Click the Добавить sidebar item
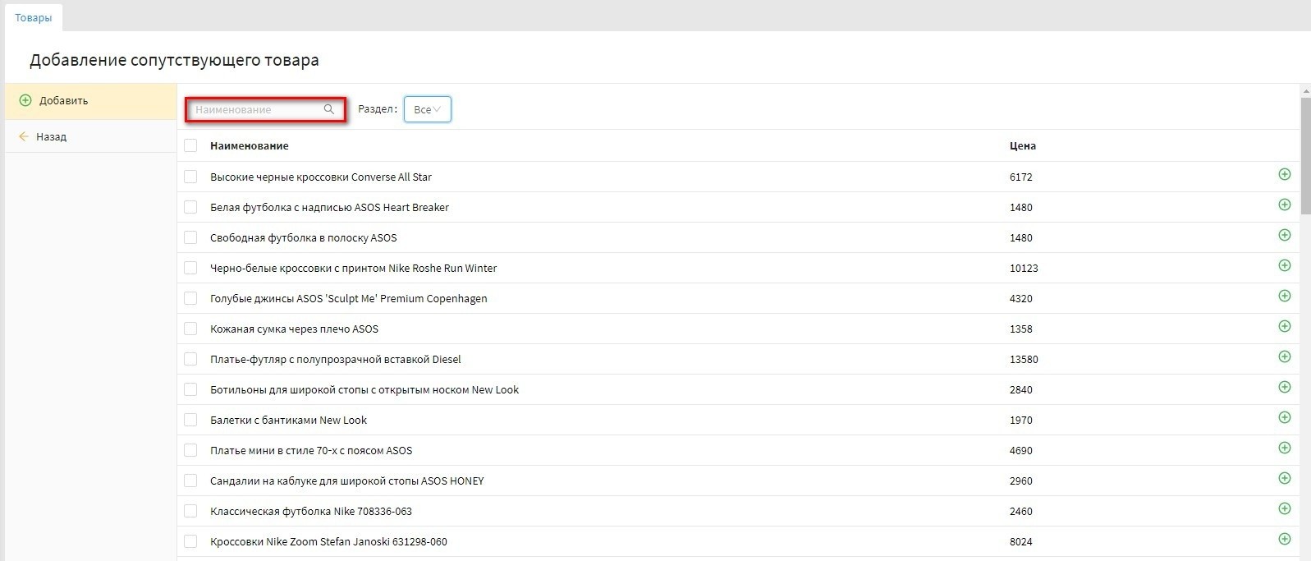The height and width of the screenshot is (561, 1311). (x=63, y=100)
